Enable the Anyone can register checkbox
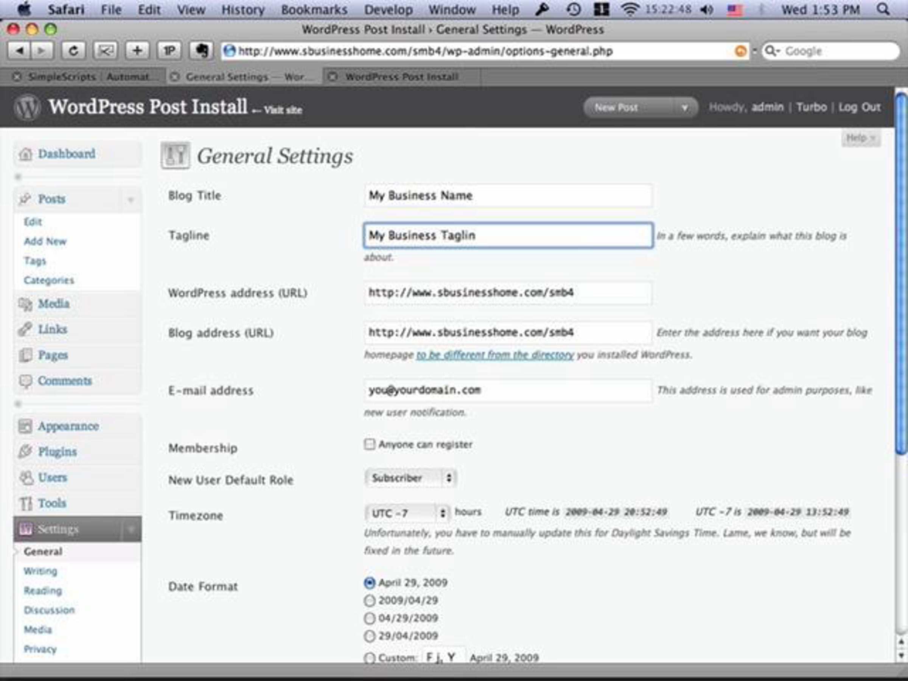Viewport: 908px width, 681px height. click(369, 444)
